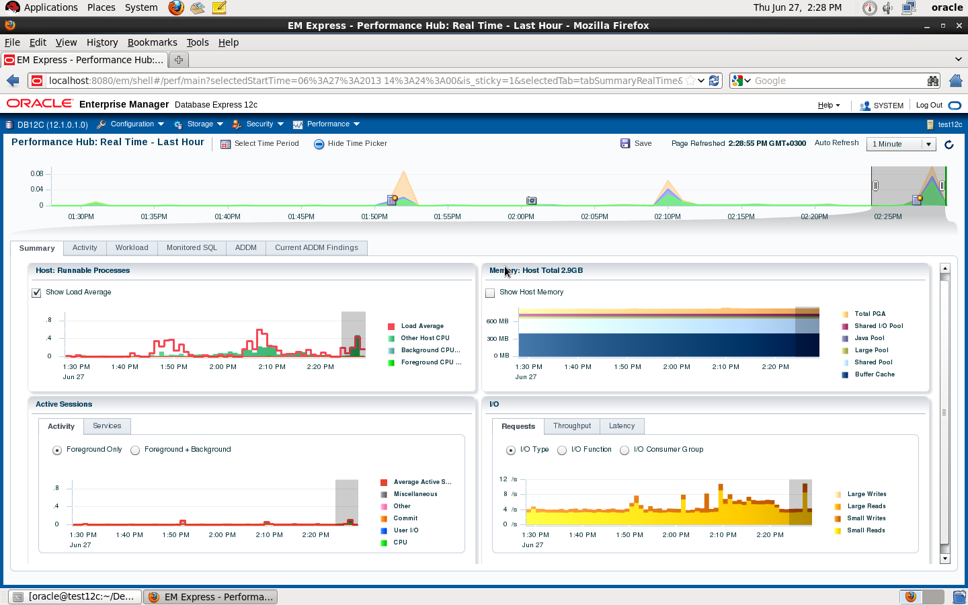
Task: Switch to the Monitored SQL tab
Action: 192,248
